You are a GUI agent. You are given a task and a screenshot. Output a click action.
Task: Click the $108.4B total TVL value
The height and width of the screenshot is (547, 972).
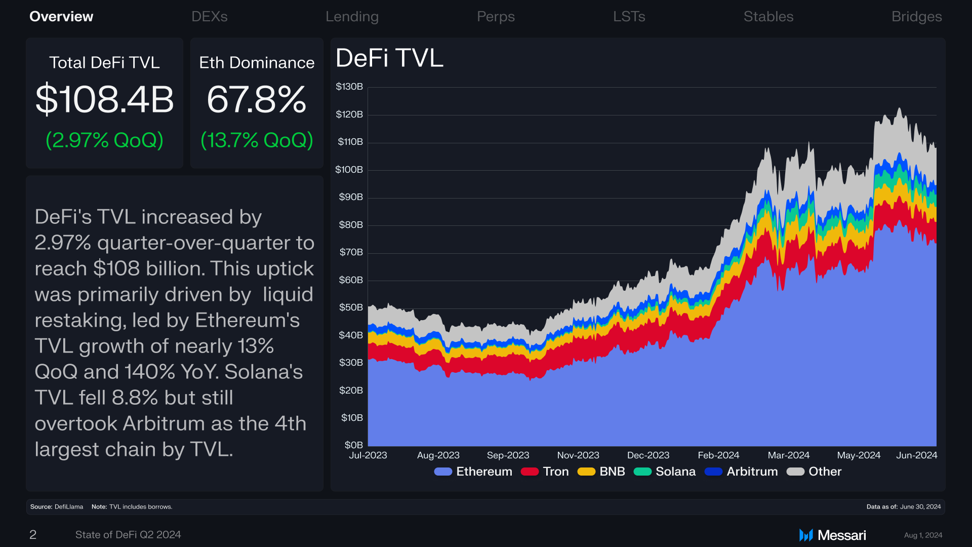pos(105,99)
